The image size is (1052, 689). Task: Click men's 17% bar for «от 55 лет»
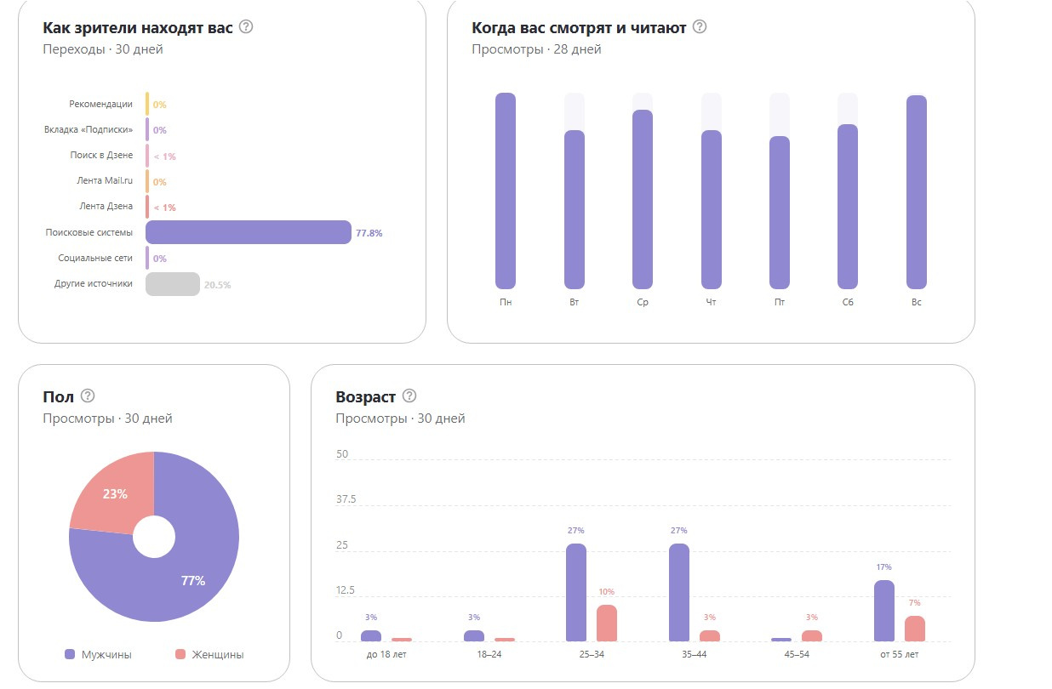pos(884,611)
